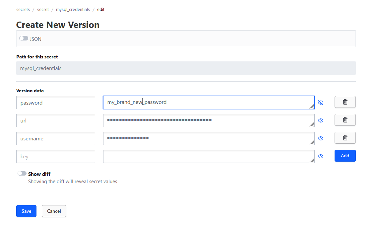Click the eye icon on the url row

[321, 120]
